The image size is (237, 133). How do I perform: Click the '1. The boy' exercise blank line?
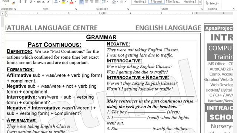click(147, 112)
